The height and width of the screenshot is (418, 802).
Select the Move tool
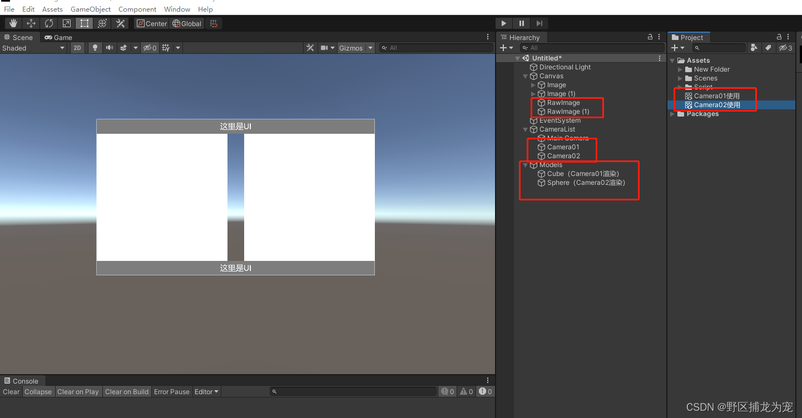pyautogui.click(x=31, y=23)
